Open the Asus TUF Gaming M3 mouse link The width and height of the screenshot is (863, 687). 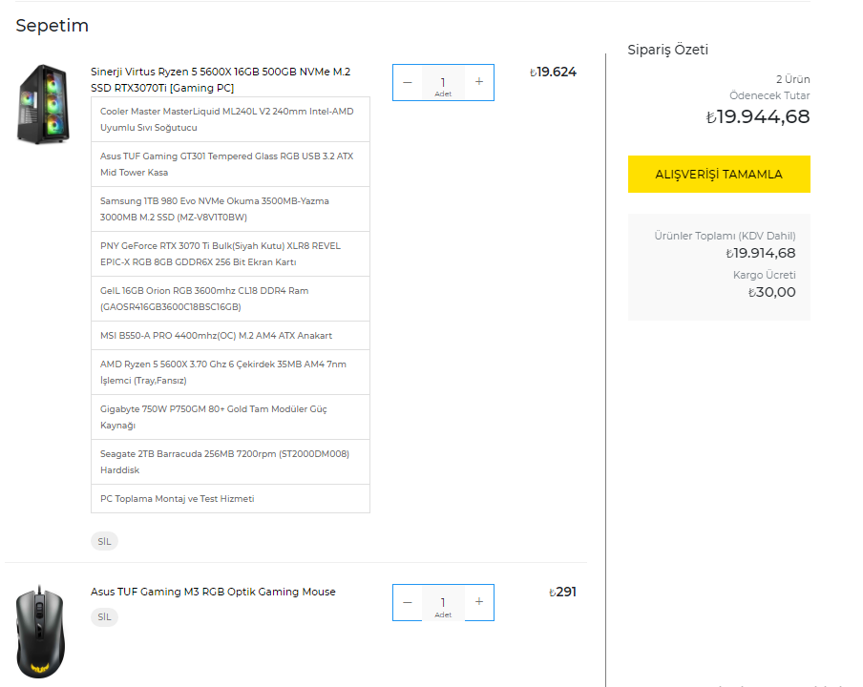213,592
